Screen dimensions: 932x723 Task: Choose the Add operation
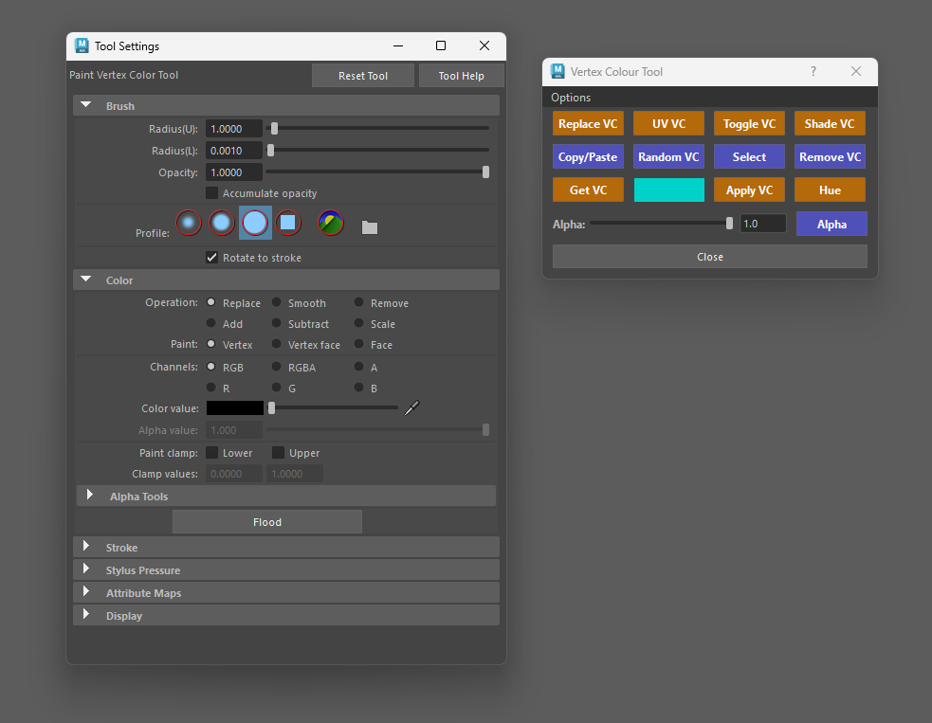(211, 323)
